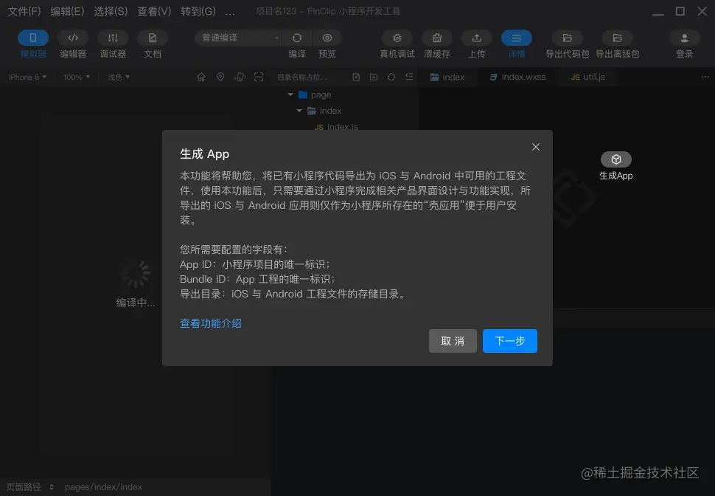Click the 登录 login account icon
This screenshot has height=496, width=715.
tap(684, 44)
